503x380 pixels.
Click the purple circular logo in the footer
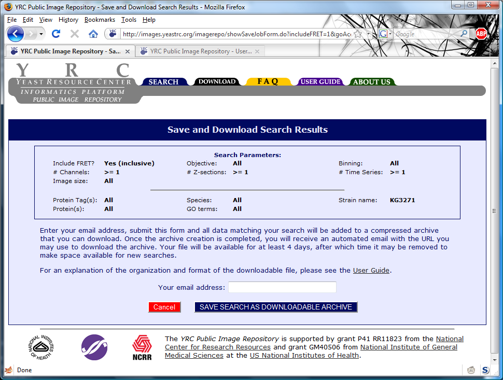(94, 347)
